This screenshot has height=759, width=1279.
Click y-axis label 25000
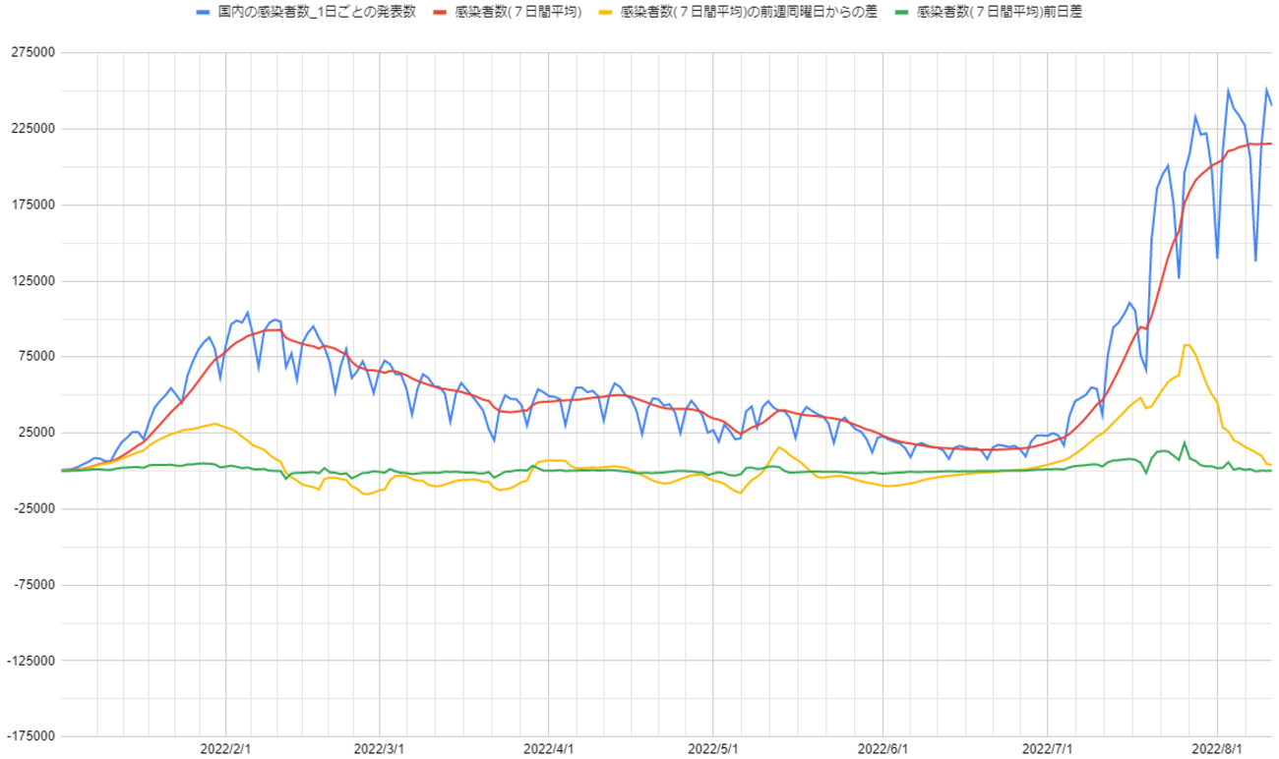coord(35,432)
